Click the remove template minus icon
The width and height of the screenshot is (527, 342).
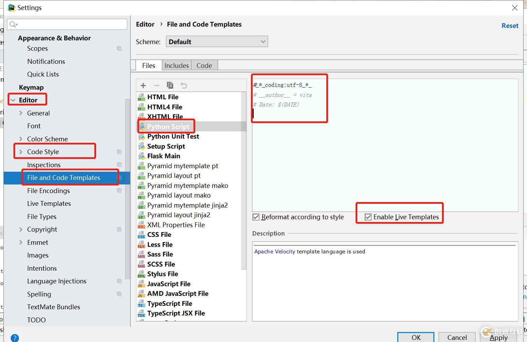pos(157,85)
